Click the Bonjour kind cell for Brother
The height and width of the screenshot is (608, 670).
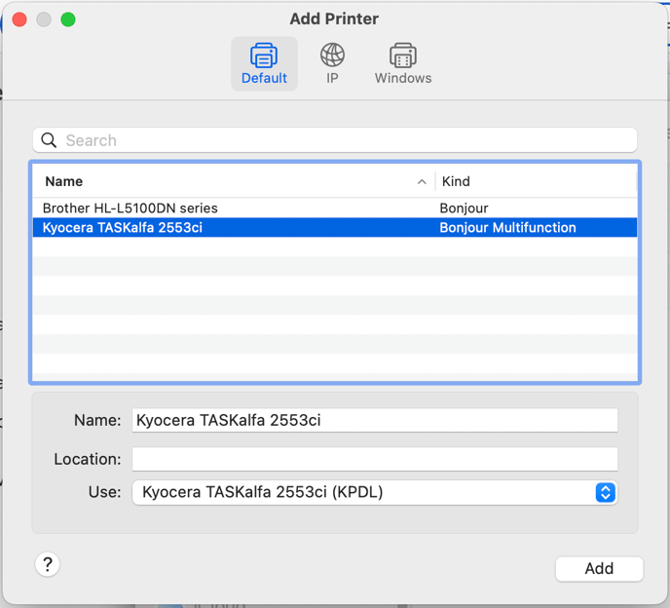464,208
